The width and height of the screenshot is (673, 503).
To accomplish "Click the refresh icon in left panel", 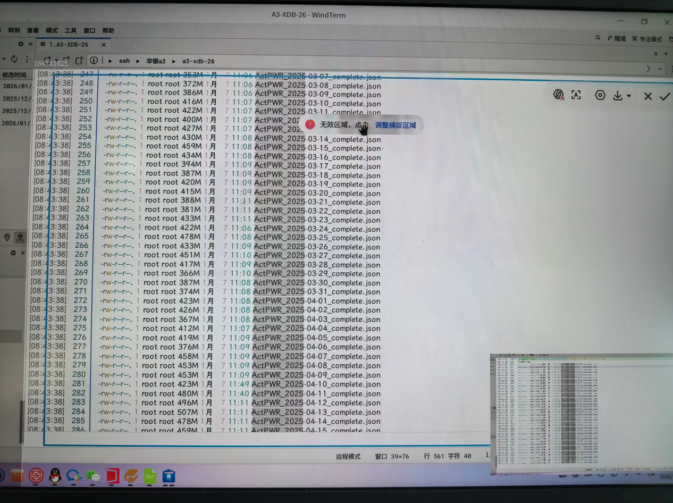I will coord(14,58).
